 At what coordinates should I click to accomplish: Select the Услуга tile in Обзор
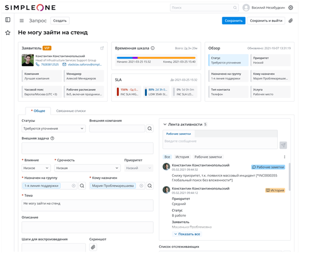(271, 92)
